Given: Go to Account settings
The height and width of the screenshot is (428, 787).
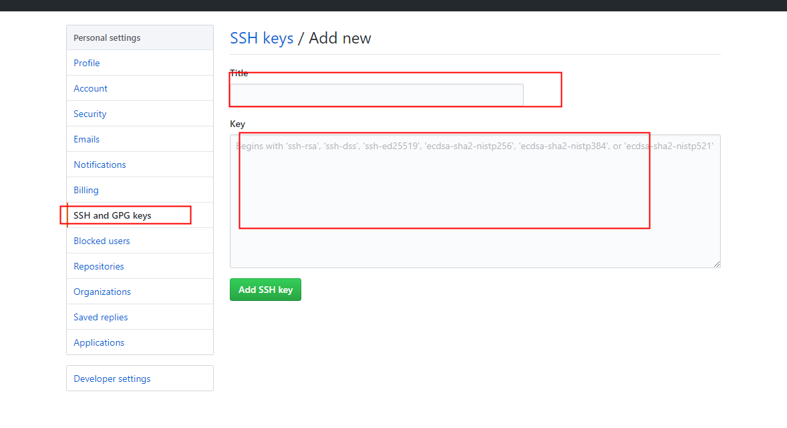Looking at the screenshot, I should coord(90,88).
